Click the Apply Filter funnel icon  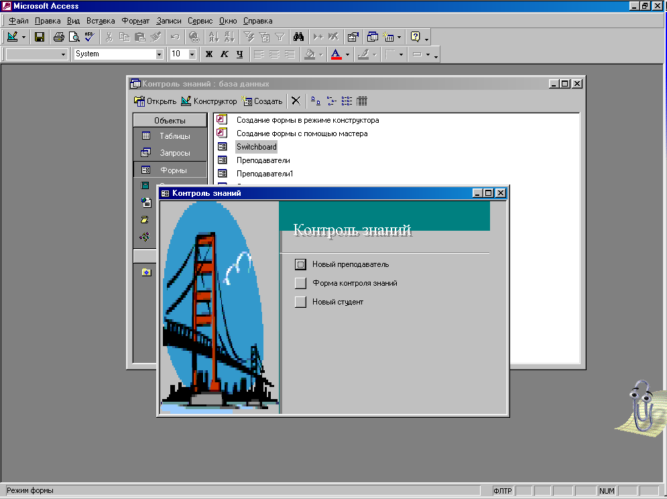[280, 37]
